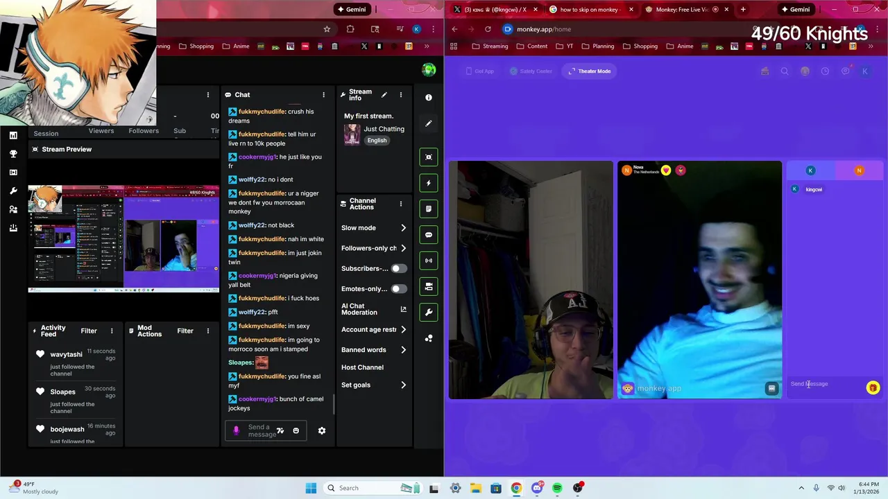Open Twitch dashboard stream analytics sidebar icon

[13, 135]
